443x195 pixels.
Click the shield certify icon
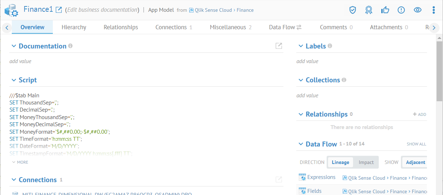(x=353, y=10)
